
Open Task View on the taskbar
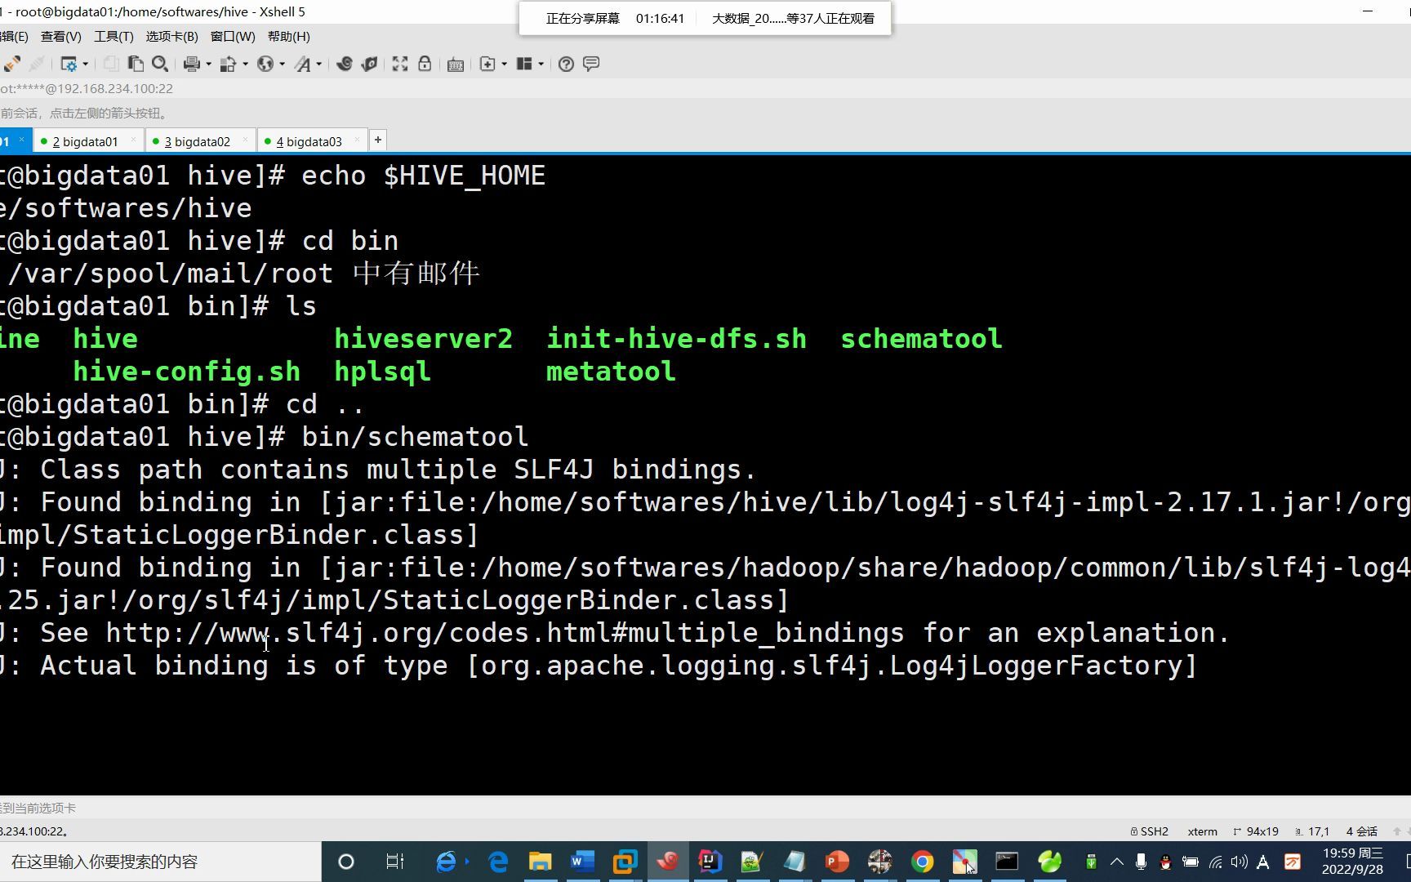(395, 862)
